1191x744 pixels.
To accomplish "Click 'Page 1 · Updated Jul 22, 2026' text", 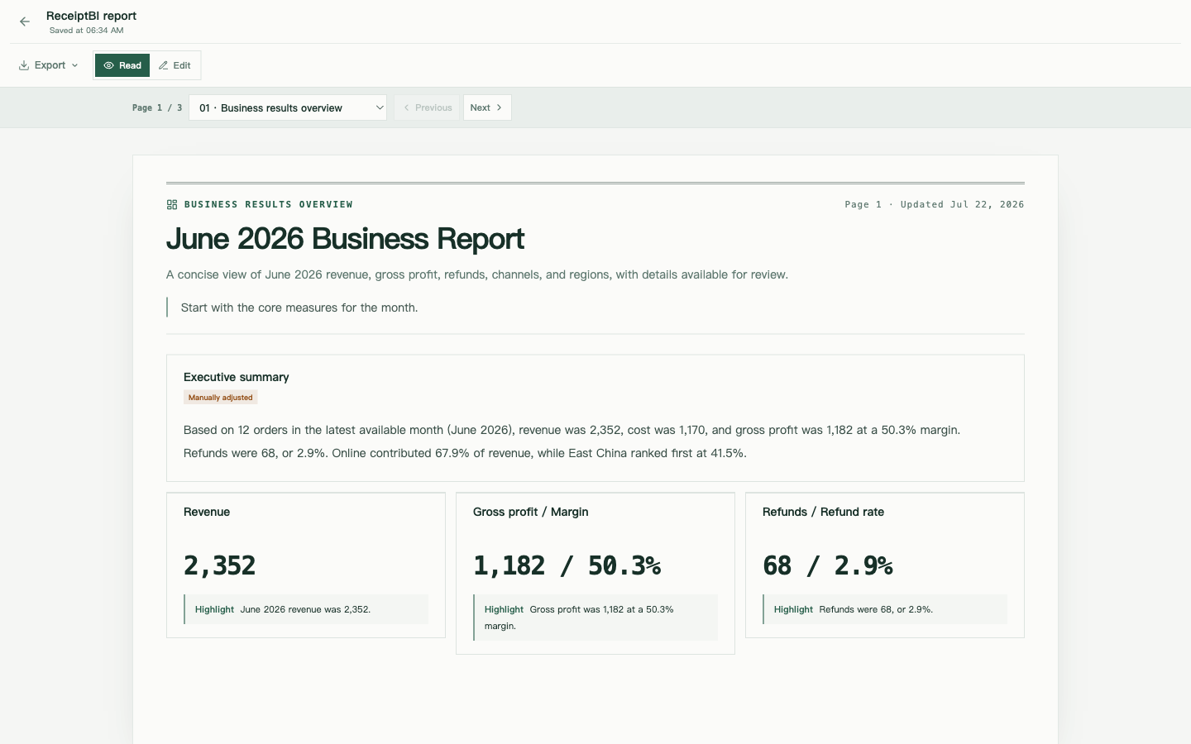I will 934,204.
